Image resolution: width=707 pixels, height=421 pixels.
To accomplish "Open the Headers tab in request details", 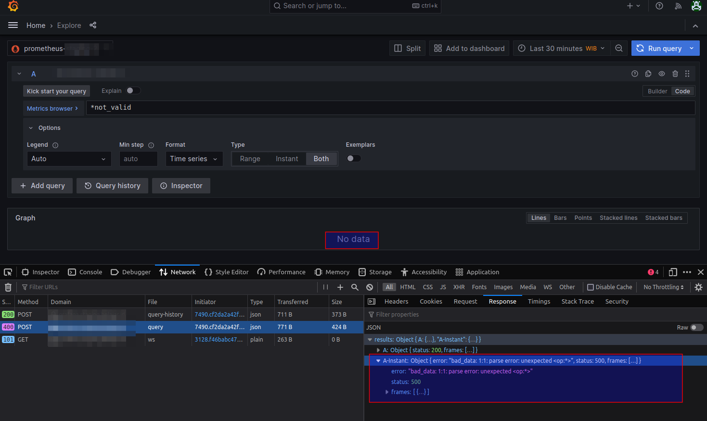I will pyautogui.click(x=396, y=302).
